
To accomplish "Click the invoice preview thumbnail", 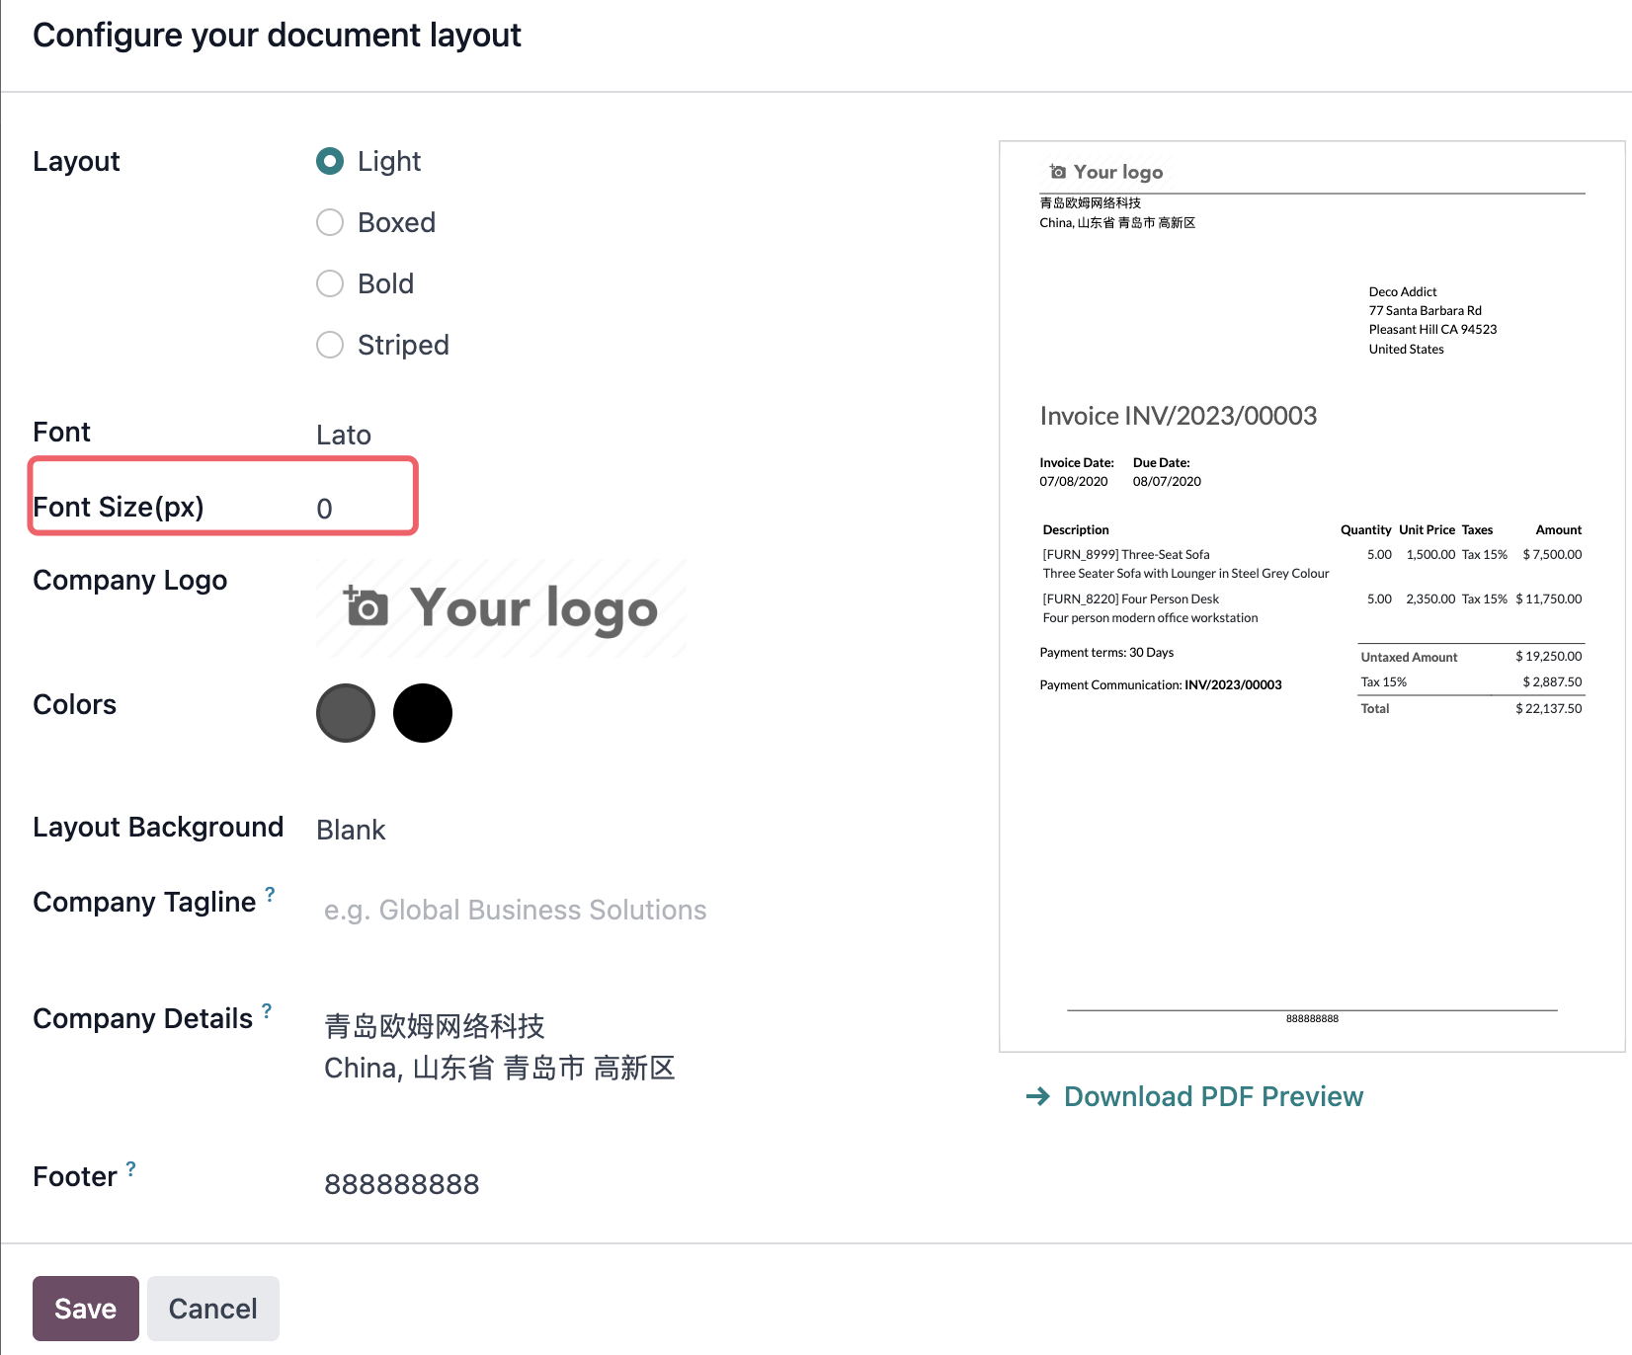I will [x=1312, y=597].
